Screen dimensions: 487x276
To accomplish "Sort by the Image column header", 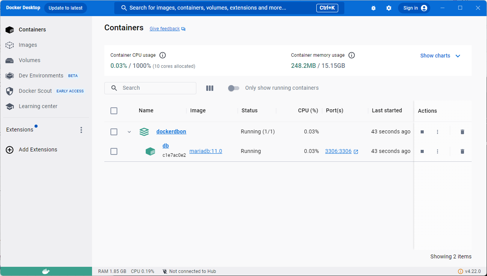I will [x=198, y=110].
